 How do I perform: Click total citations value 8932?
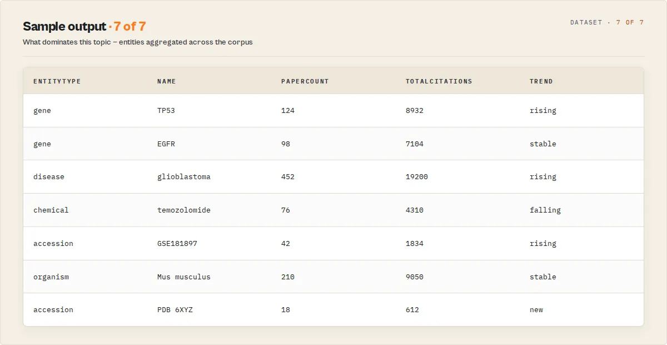coord(415,111)
